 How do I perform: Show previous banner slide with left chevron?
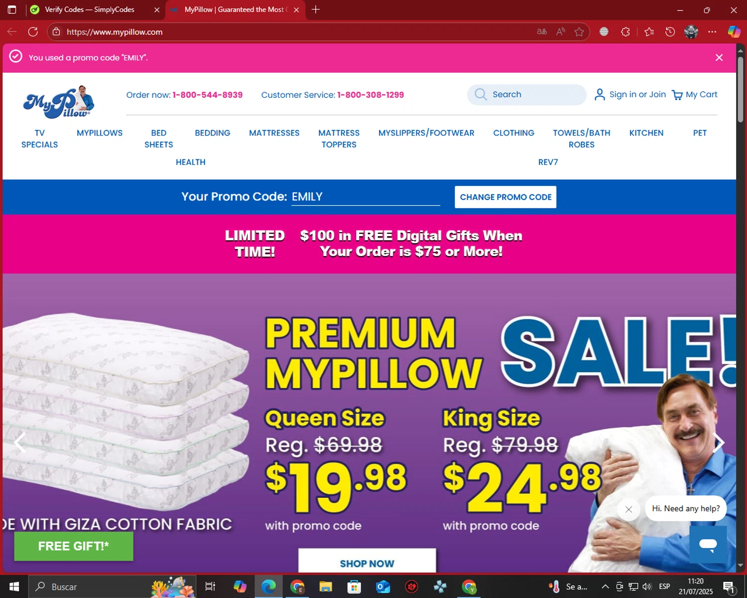(20, 443)
